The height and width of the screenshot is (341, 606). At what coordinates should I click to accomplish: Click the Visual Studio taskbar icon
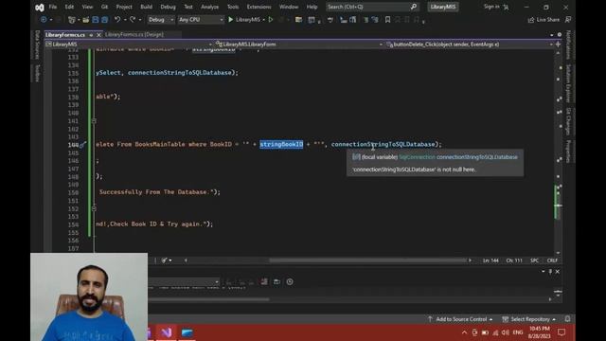pos(167,332)
